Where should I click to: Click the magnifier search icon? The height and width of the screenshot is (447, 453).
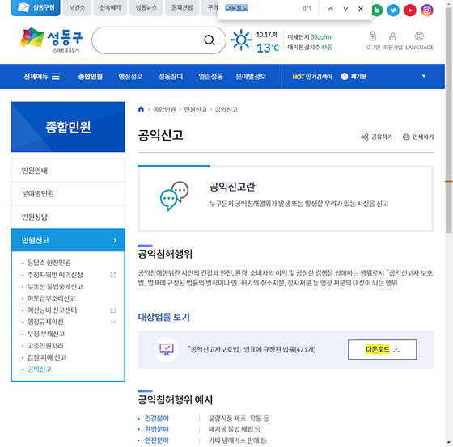click(210, 40)
